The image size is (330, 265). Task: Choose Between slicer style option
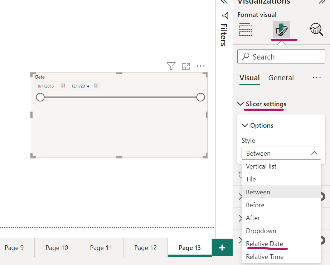281,192
